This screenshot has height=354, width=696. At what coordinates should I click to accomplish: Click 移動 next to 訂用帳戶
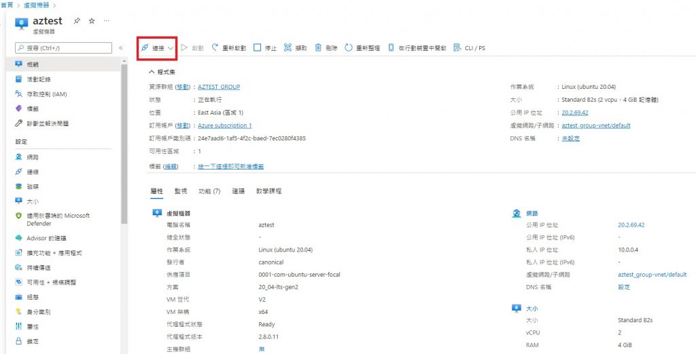coord(183,125)
